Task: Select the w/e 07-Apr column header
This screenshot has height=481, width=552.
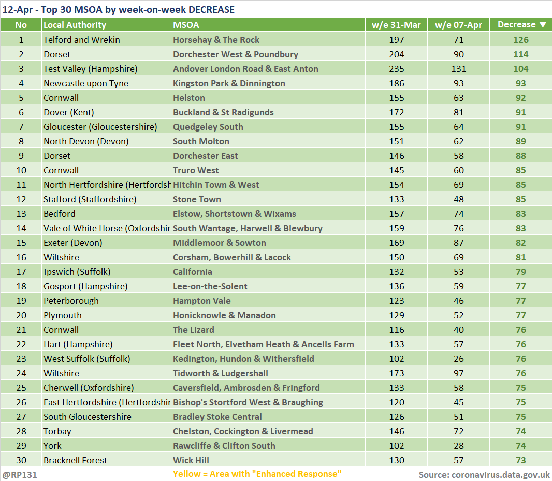Action: pyautogui.click(x=458, y=25)
